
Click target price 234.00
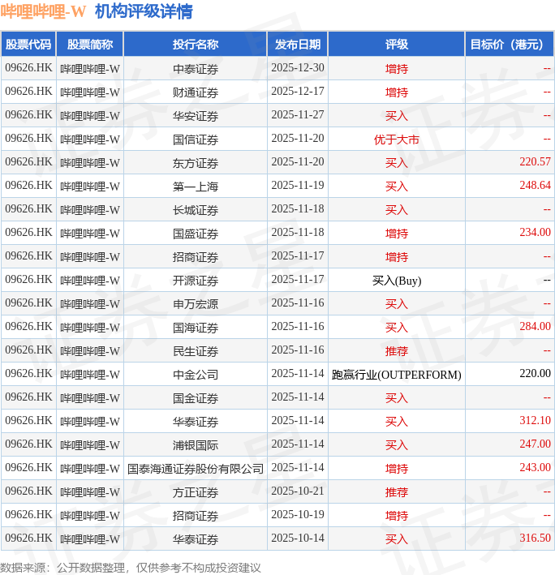pos(535,232)
